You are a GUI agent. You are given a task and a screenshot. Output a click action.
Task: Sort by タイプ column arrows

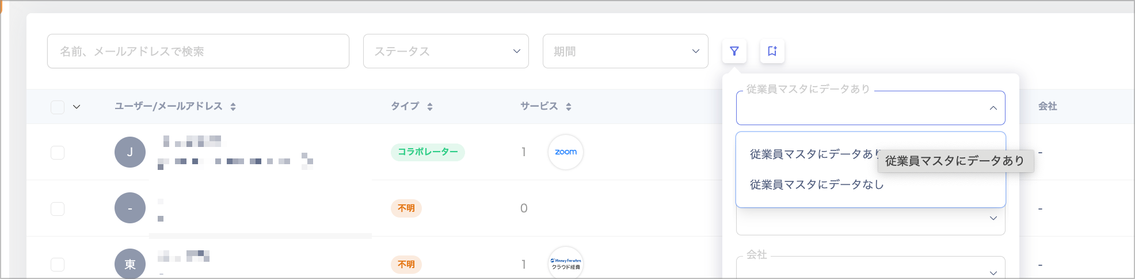click(x=430, y=106)
